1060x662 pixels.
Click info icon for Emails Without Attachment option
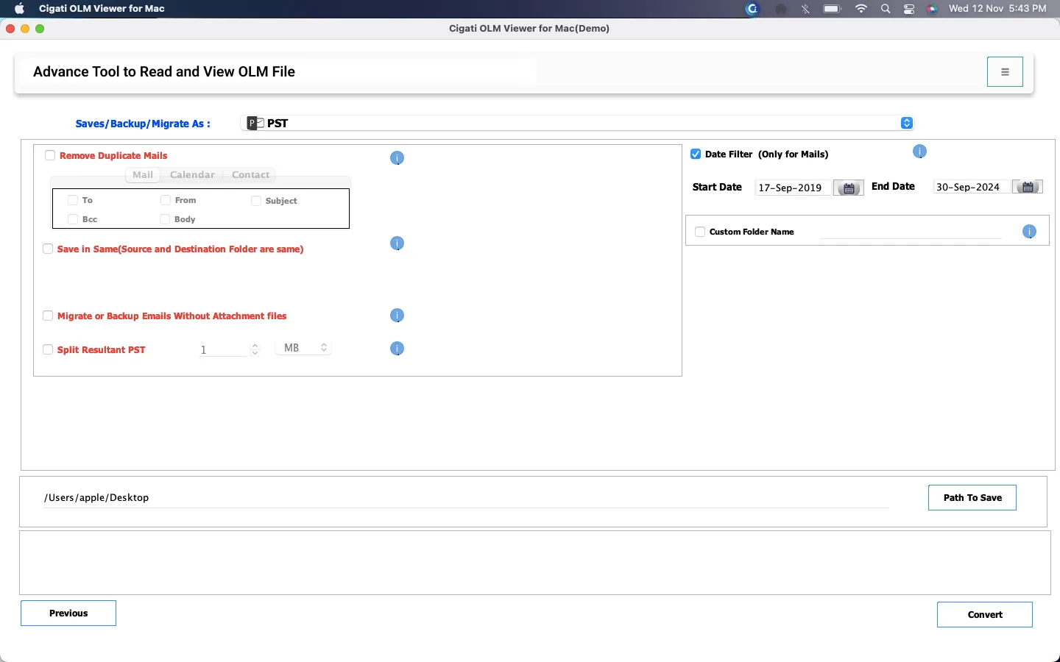tap(397, 316)
